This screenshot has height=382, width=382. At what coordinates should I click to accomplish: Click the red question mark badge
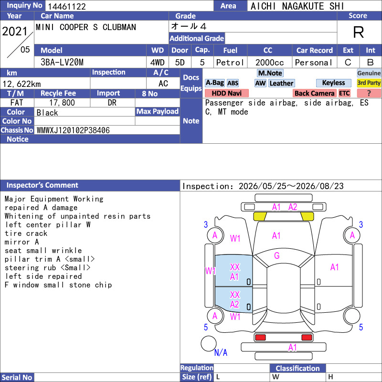tap(369, 93)
